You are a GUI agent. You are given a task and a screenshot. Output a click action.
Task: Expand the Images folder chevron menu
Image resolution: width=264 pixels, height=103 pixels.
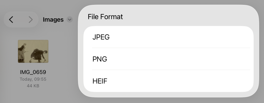point(70,20)
